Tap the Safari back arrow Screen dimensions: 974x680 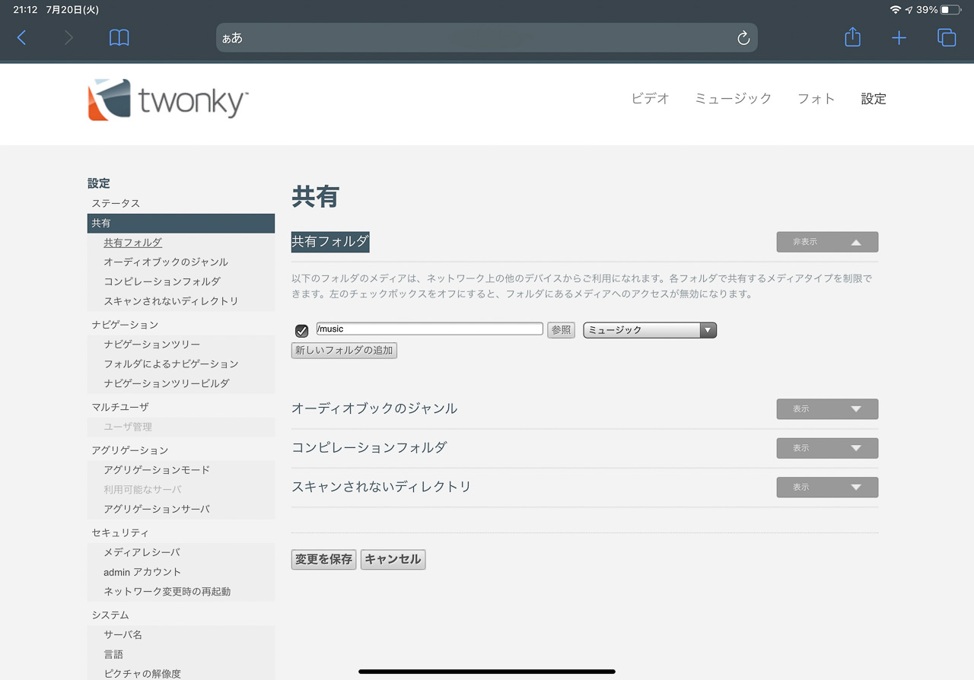click(x=22, y=38)
